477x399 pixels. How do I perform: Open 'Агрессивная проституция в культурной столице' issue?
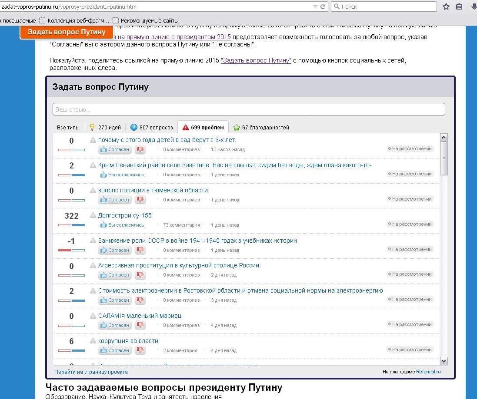pos(180,265)
